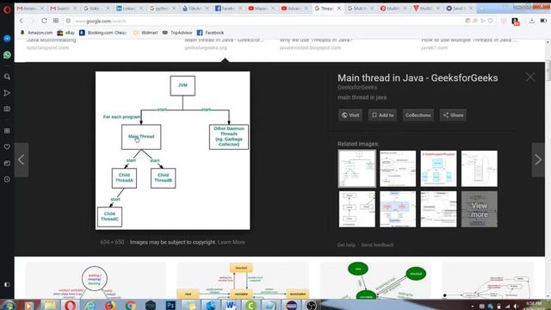The height and width of the screenshot is (310, 551).
Task: Open the Amazon.com bookmark
Action: [36, 33]
